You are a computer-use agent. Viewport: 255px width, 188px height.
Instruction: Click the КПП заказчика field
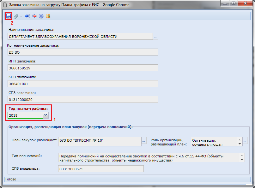point(82,84)
